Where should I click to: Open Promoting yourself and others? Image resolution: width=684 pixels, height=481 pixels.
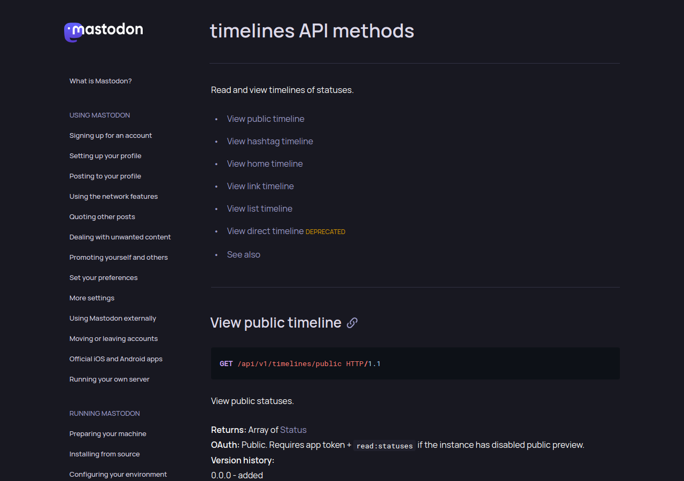pos(119,258)
